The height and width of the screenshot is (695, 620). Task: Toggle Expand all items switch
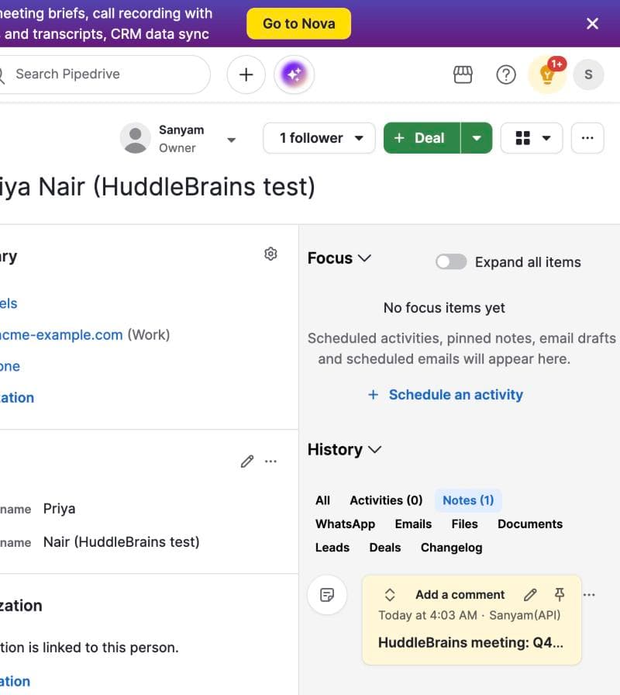point(451,261)
